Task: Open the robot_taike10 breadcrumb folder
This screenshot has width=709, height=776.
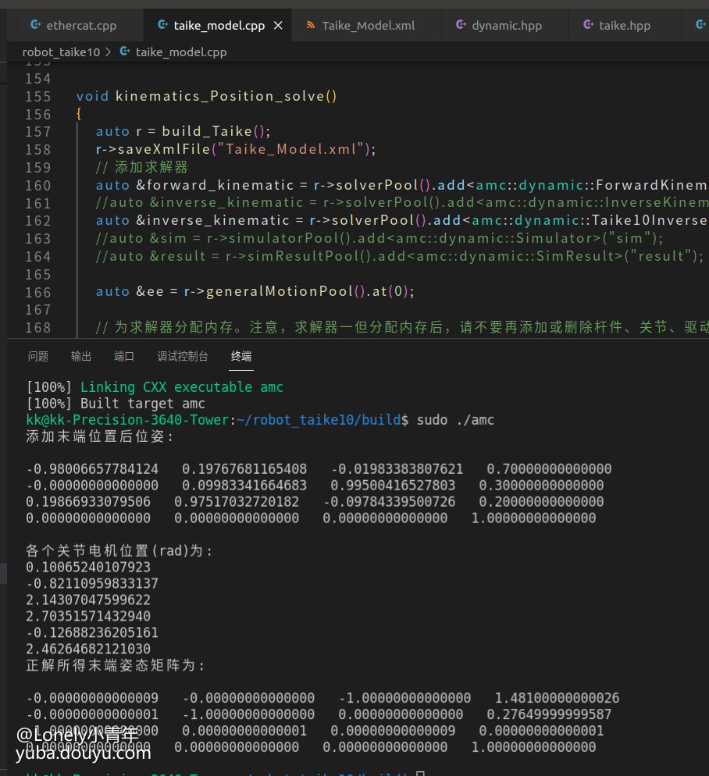Action: (60, 52)
